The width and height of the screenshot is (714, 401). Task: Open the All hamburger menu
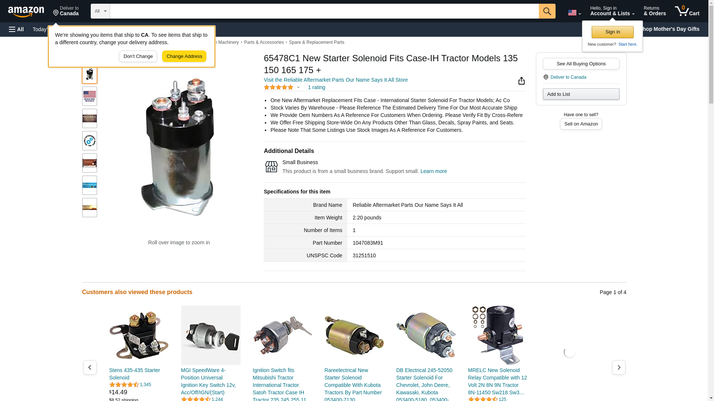(16, 29)
